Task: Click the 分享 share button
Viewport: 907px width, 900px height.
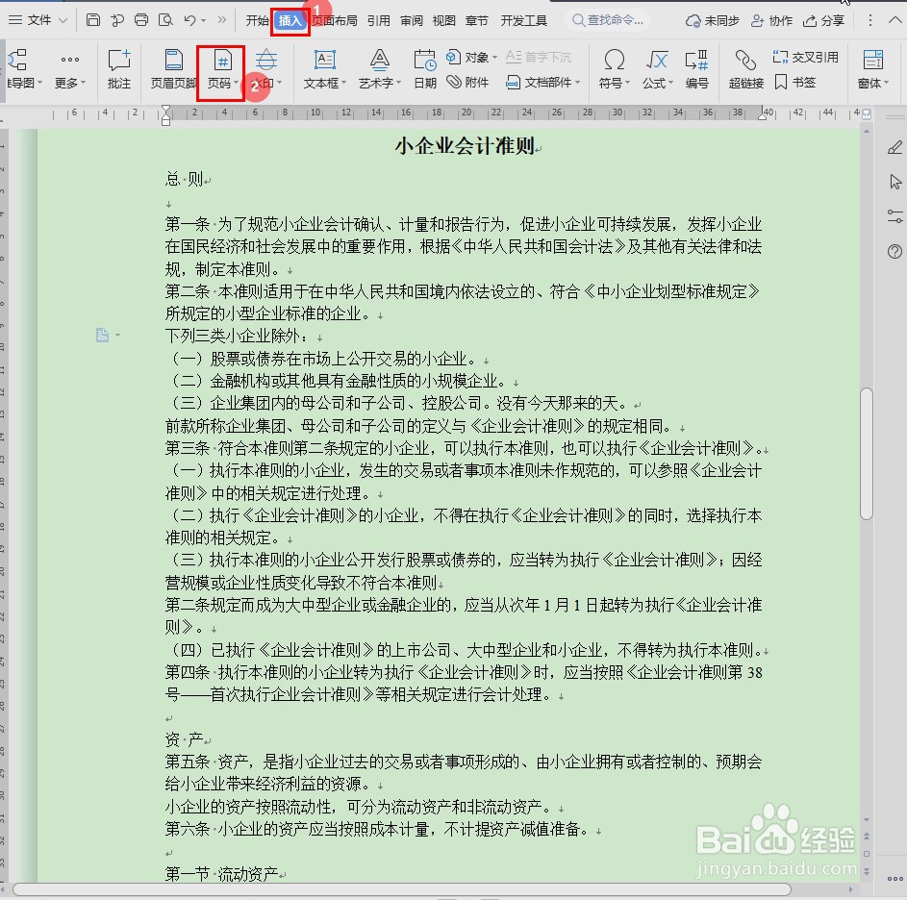Action: [823, 21]
